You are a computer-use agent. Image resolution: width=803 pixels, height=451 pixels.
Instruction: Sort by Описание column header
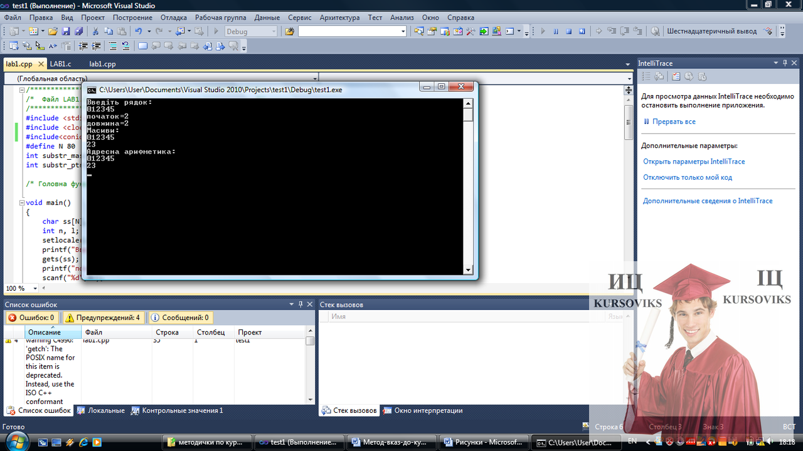53,332
